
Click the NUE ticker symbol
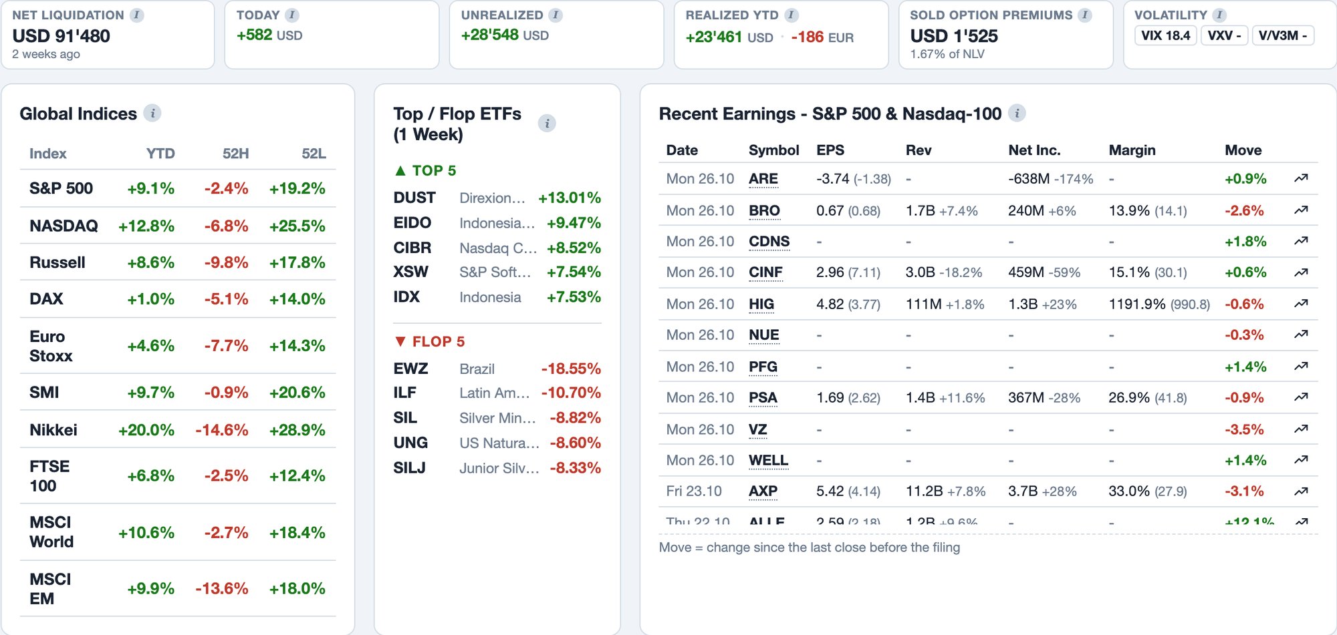pos(764,335)
